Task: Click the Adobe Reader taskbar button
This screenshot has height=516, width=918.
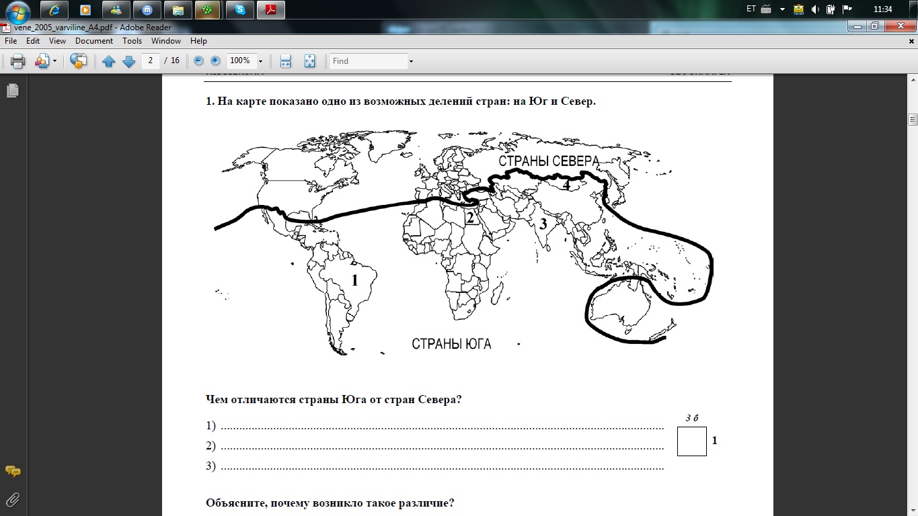Action: [x=271, y=10]
